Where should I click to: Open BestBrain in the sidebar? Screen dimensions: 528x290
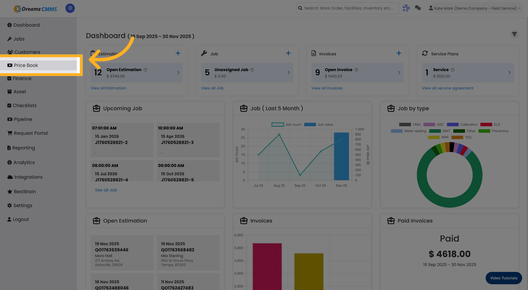[x=21, y=192]
